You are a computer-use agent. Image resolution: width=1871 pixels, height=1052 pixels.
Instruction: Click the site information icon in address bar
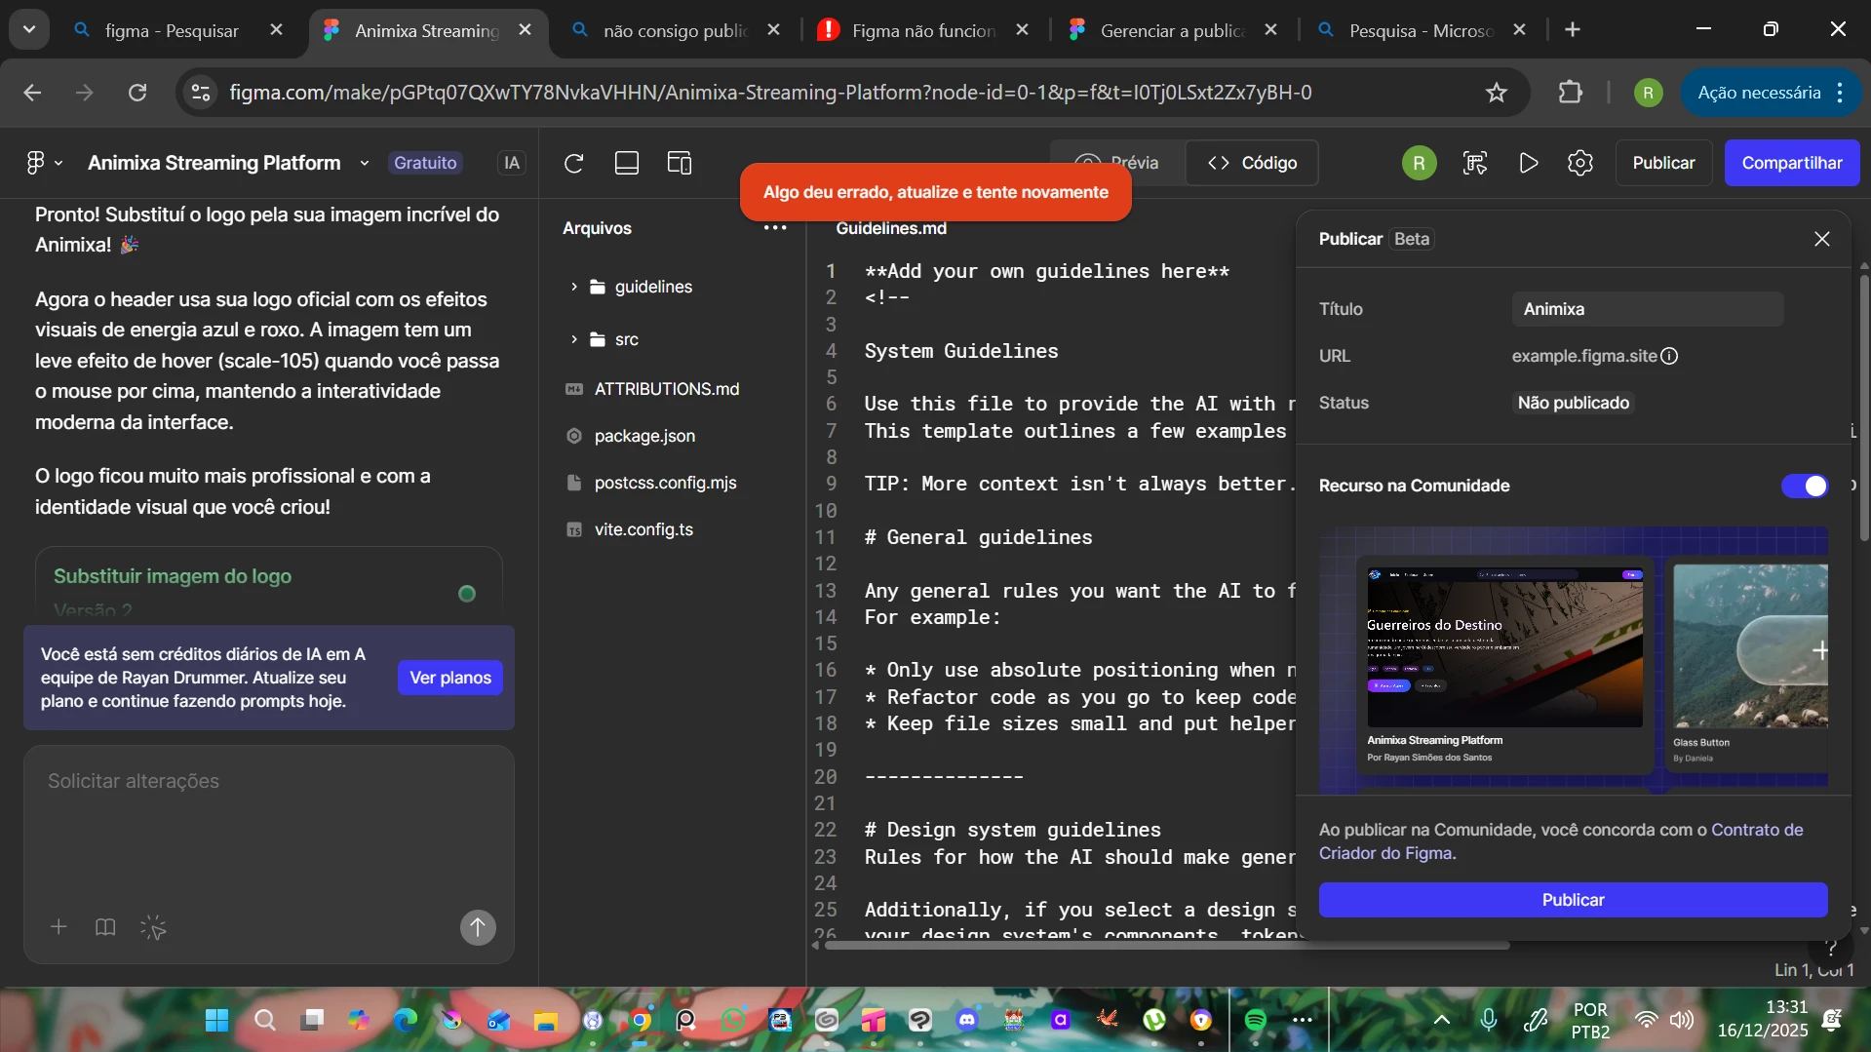tap(201, 93)
